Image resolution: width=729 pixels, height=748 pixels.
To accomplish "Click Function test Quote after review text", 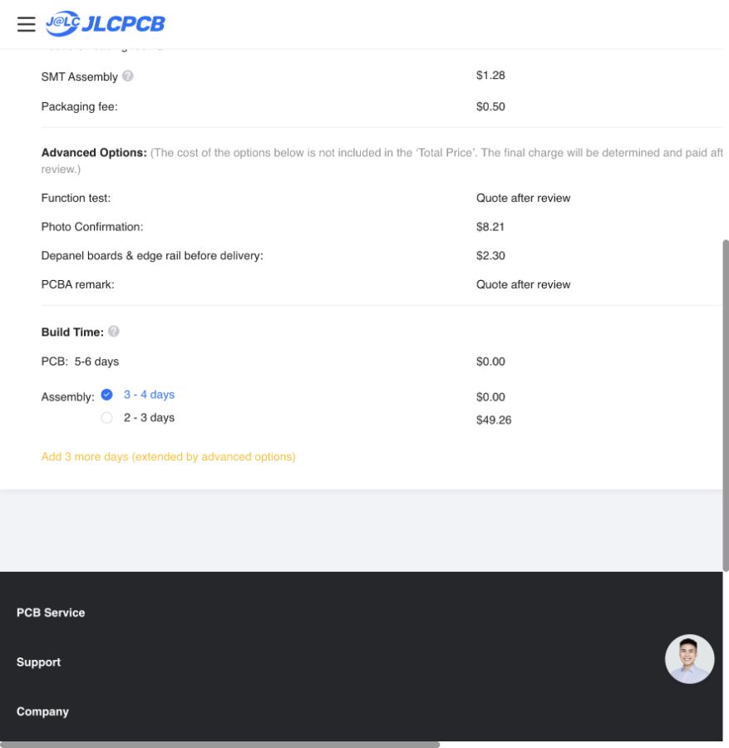I will pyautogui.click(x=524, y=198).
